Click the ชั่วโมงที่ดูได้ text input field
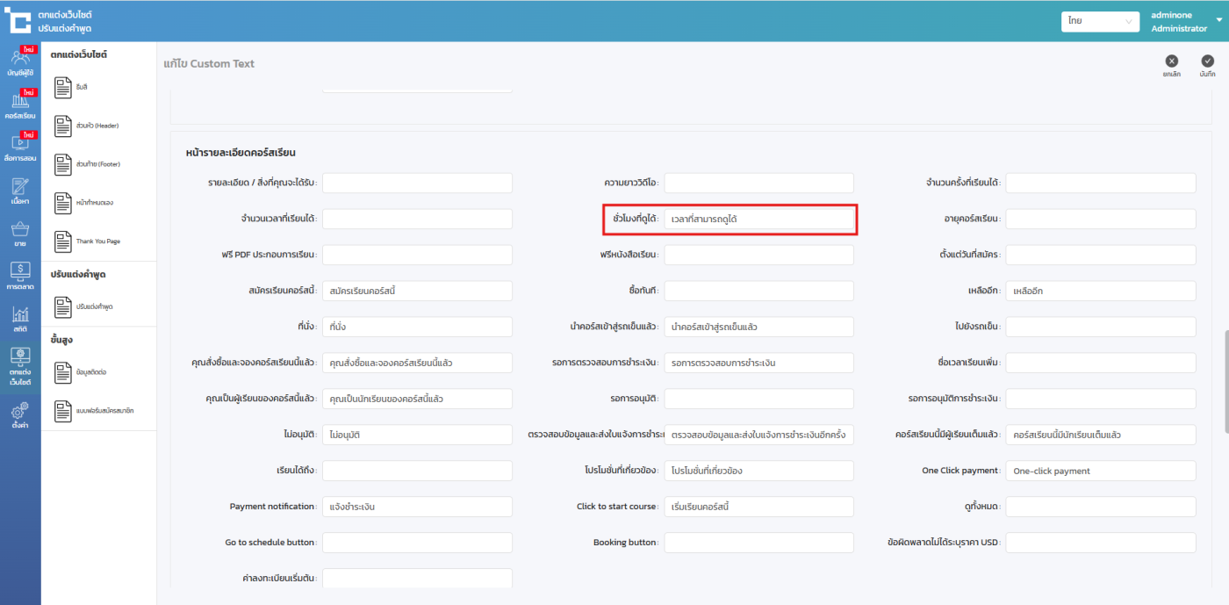 tap(758, 219)
